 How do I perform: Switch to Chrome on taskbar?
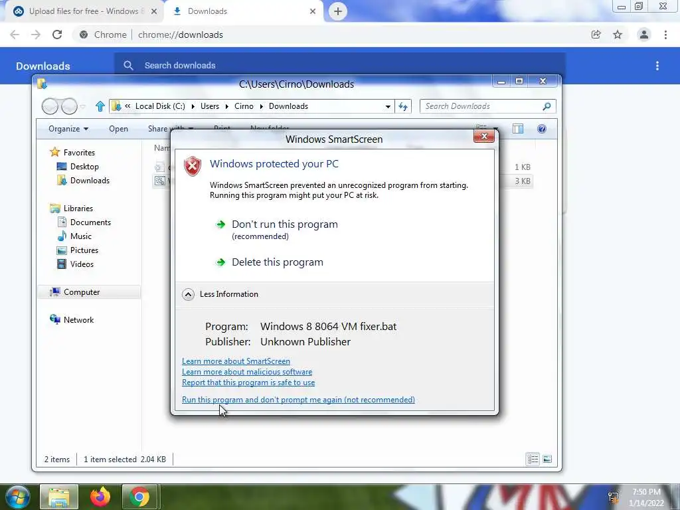[x=139, y=497]
